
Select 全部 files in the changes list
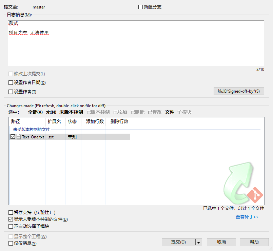point(35,112)
